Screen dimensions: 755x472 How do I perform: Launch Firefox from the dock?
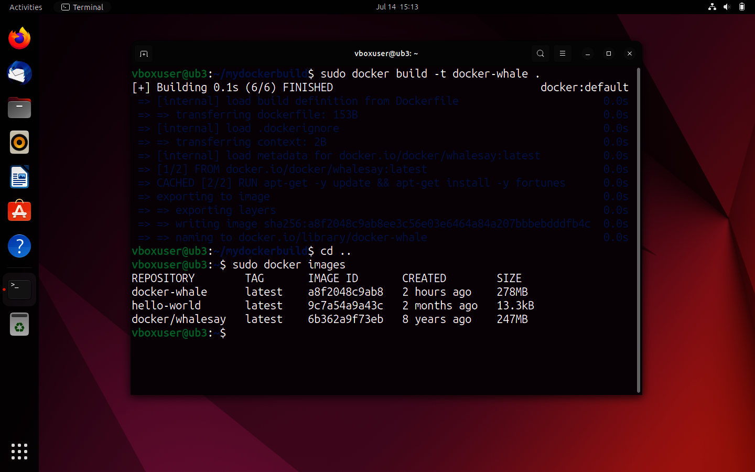point(19,38)
